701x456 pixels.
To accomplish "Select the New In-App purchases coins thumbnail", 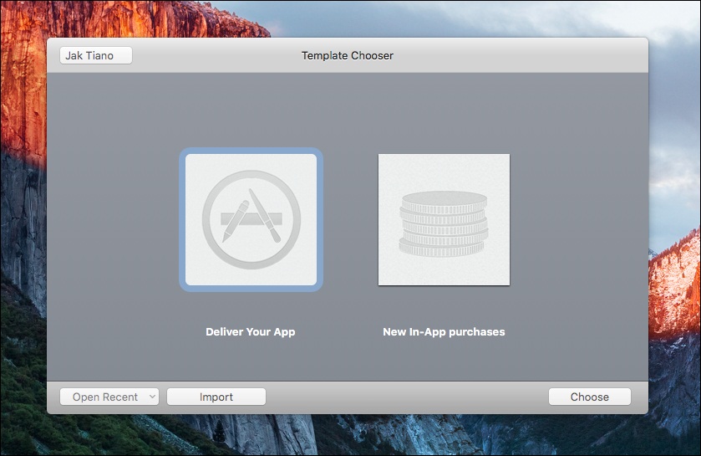I will [444, 219].
